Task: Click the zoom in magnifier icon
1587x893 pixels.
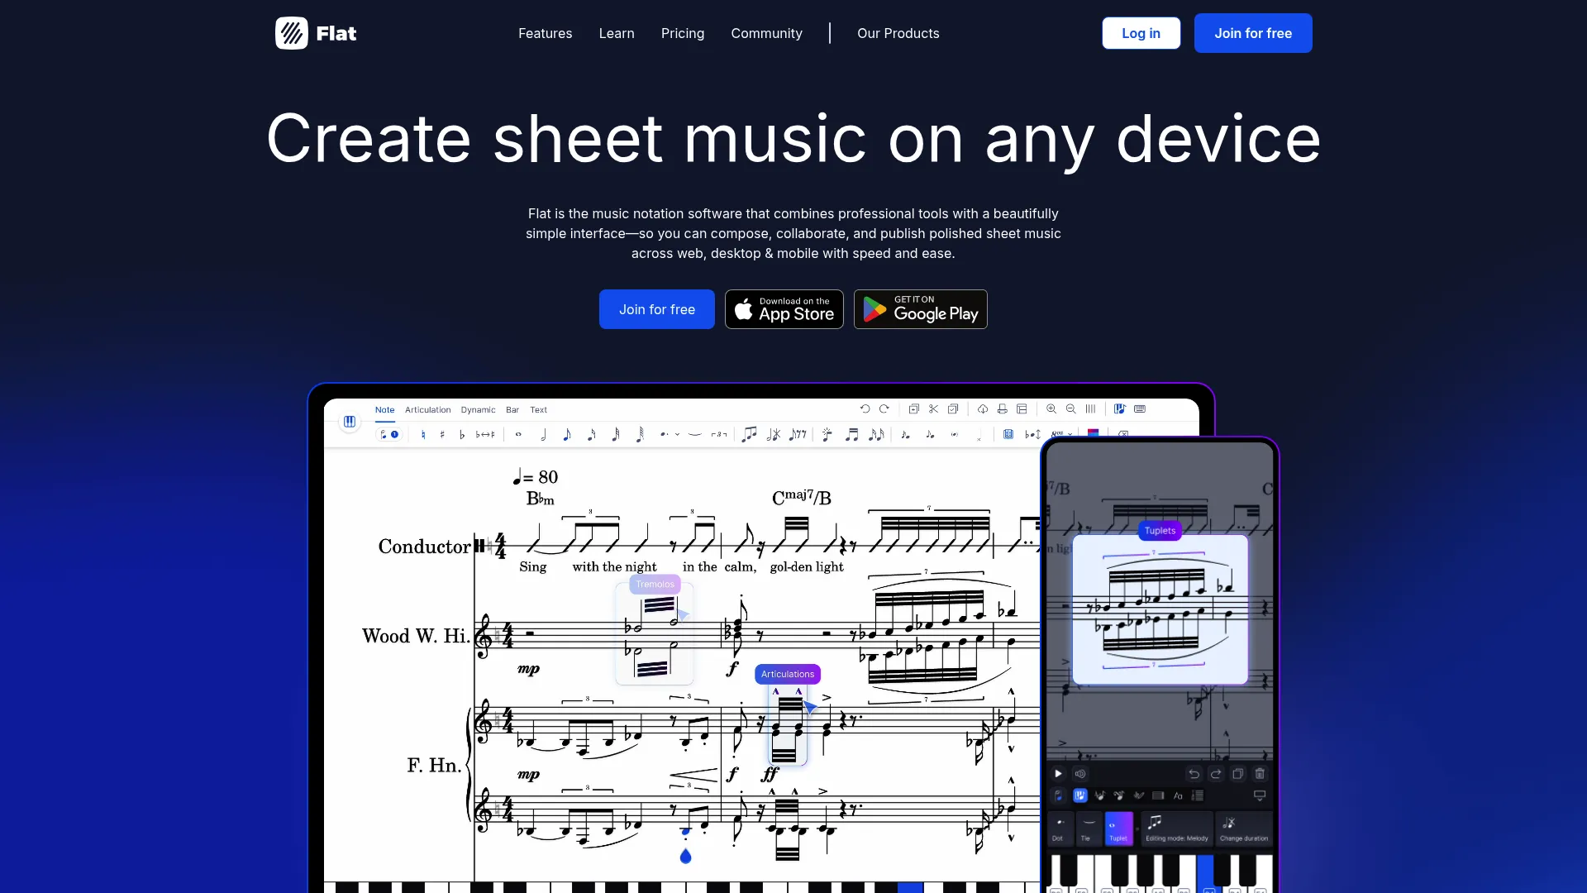Action: [x=1051, y=409]
